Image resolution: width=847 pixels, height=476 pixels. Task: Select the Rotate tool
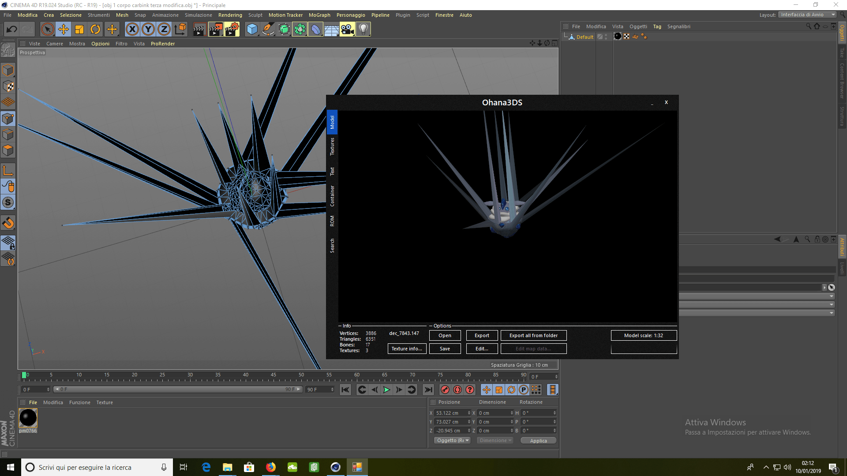click(95, 30)
